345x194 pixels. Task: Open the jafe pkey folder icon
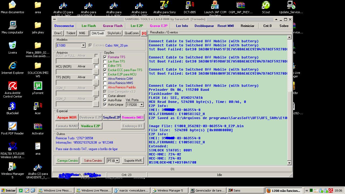[x=38, y=27]
